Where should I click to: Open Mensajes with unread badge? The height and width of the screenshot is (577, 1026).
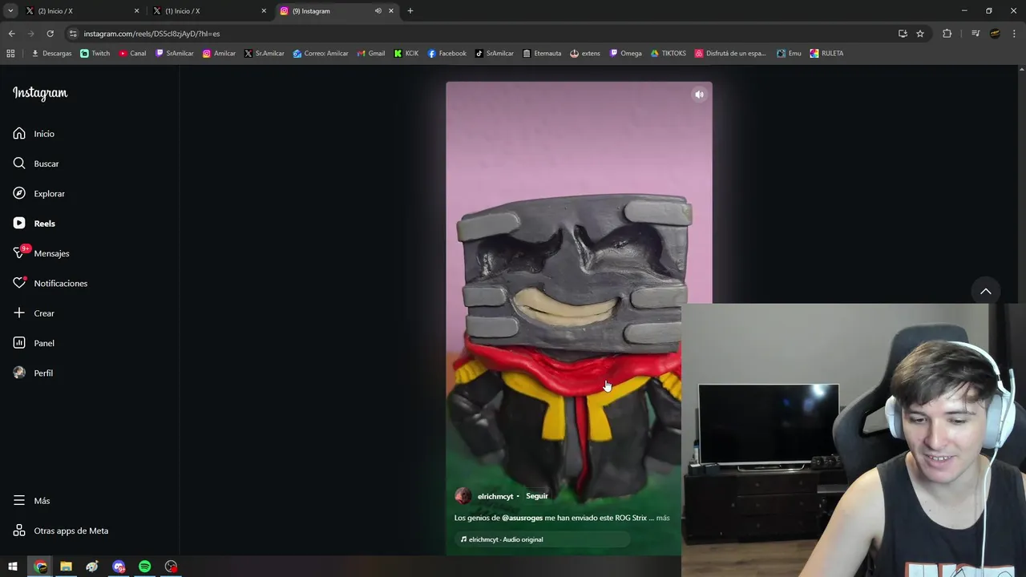click(x=41, y=253)
